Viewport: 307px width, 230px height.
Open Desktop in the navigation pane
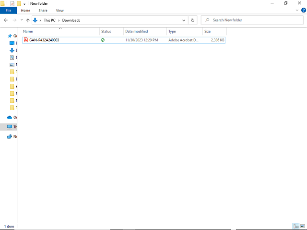[13, 43]
